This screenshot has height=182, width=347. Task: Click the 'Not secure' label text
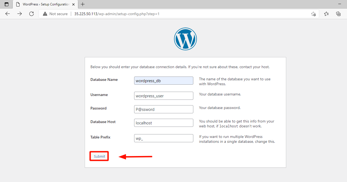coord(58,14)
